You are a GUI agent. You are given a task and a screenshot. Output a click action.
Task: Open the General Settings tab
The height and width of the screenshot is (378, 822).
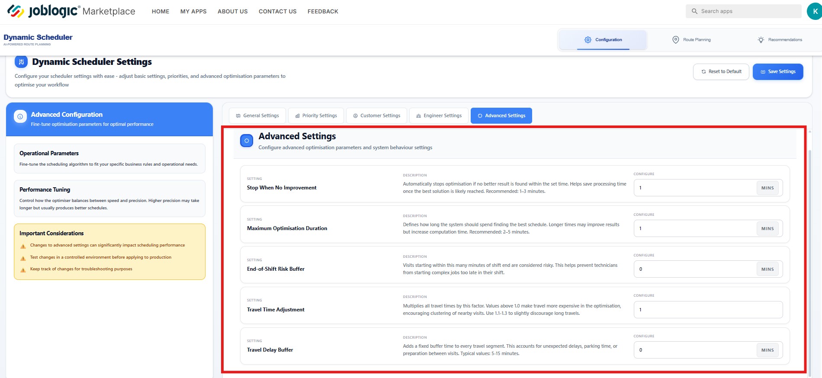(257, 115)
